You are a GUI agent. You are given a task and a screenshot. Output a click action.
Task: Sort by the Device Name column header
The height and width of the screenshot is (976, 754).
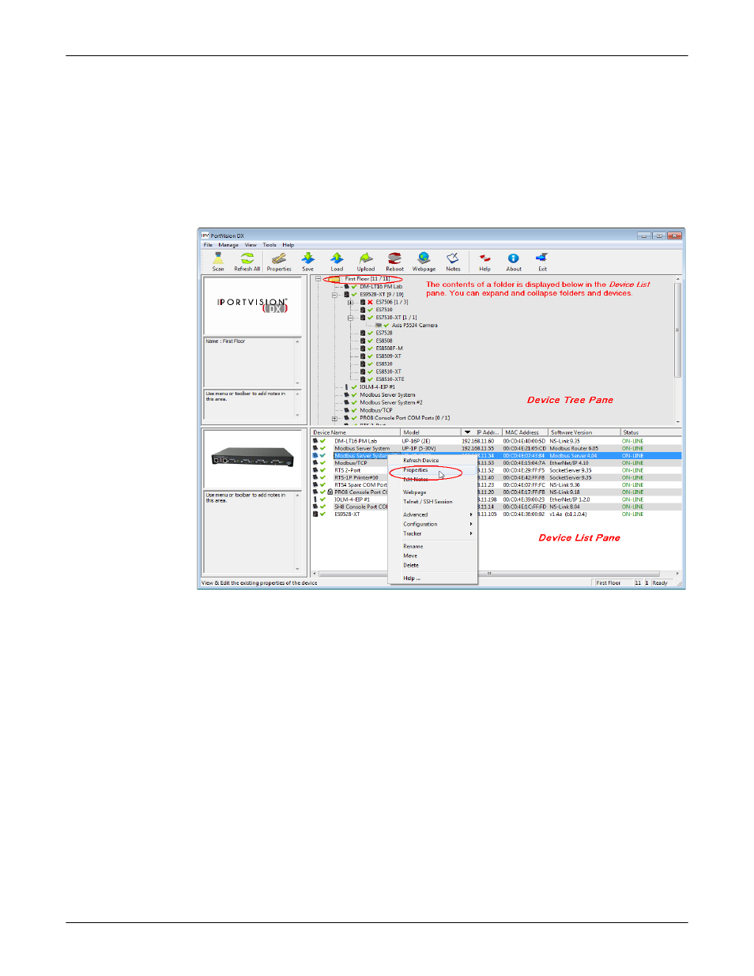[x=356, y=432]
